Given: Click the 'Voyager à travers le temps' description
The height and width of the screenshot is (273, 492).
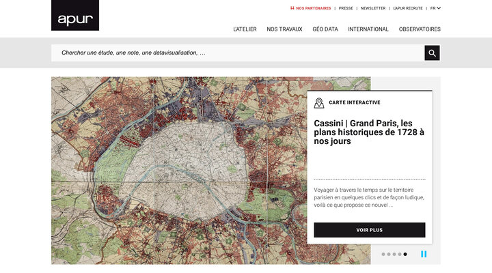Looking at the screenshot, I should pos(369,197).
